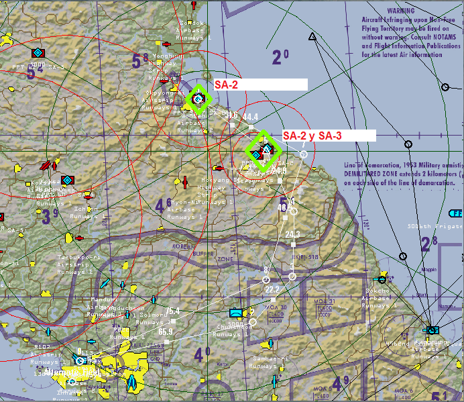Select the Sambae-ri Runways label
The height and width of the screenshot is (402, 464).
(x=269, y=362)
